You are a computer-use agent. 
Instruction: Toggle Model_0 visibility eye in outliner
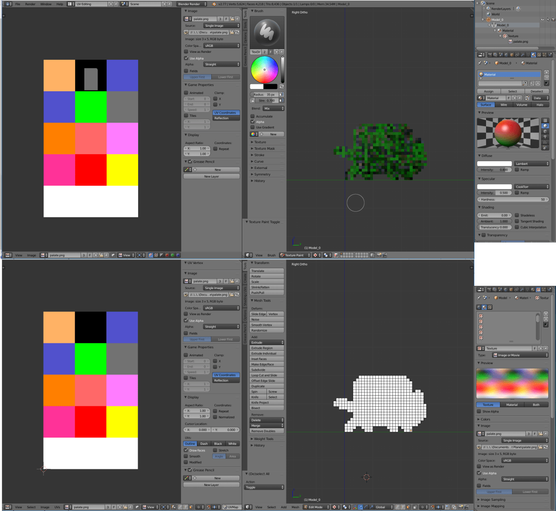coord(543,19)
